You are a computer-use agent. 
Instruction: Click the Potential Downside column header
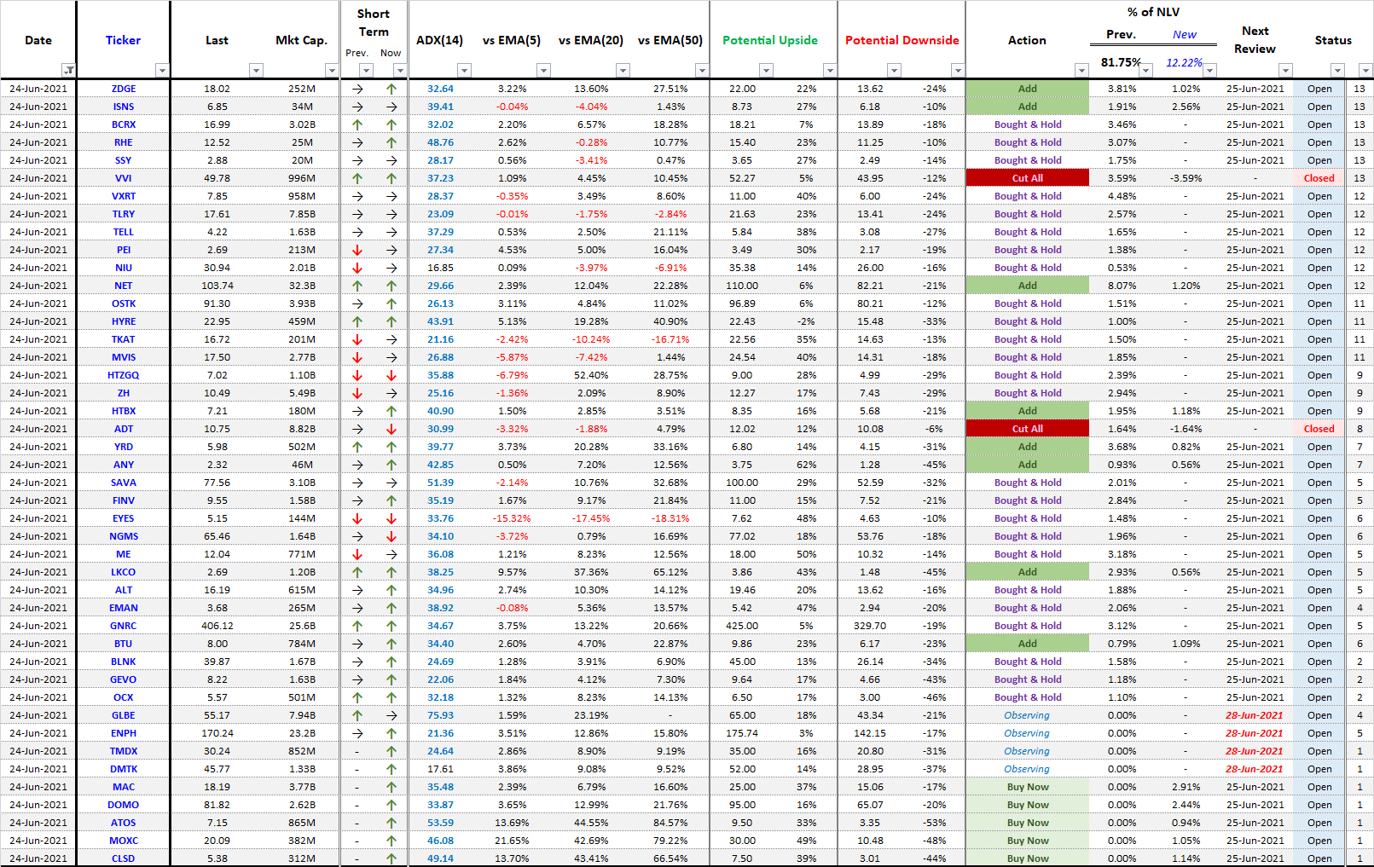(902, 40)
